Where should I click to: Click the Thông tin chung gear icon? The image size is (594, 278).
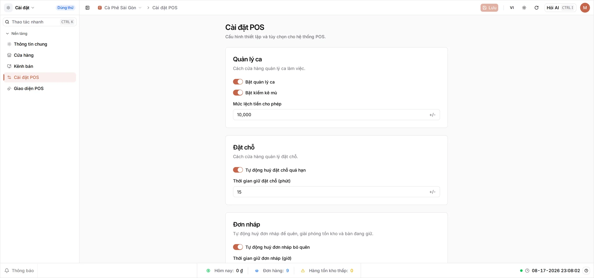9,44
